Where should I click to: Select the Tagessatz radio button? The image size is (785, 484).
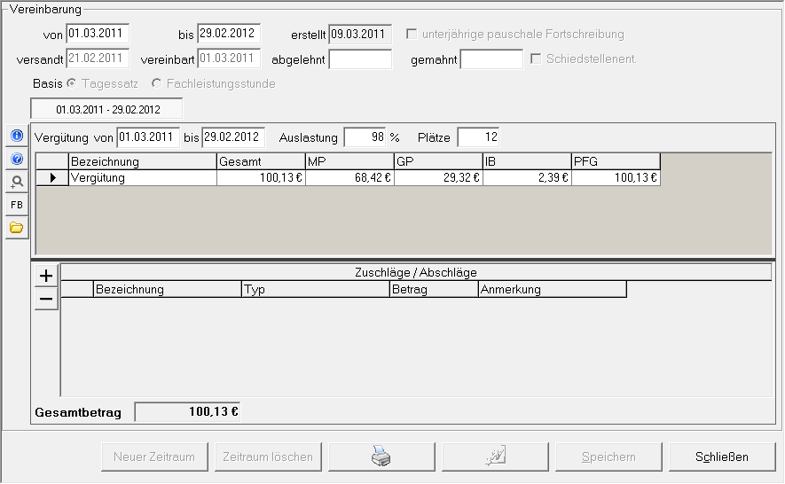click(x=73, y=84)
